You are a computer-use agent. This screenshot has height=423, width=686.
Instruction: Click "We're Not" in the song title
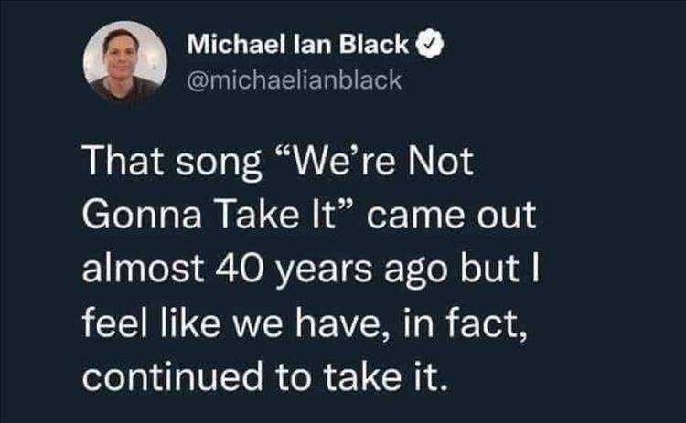(x=385, y=166)
